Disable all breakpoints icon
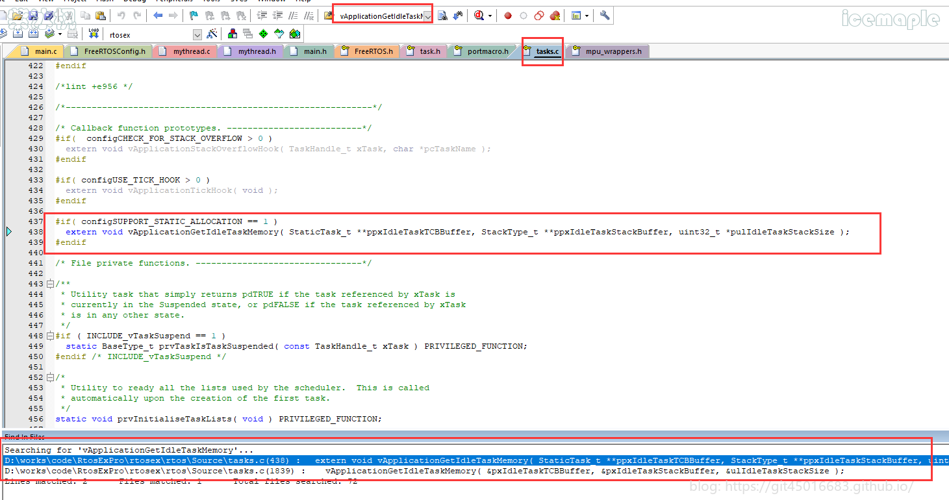 [539, 16]
